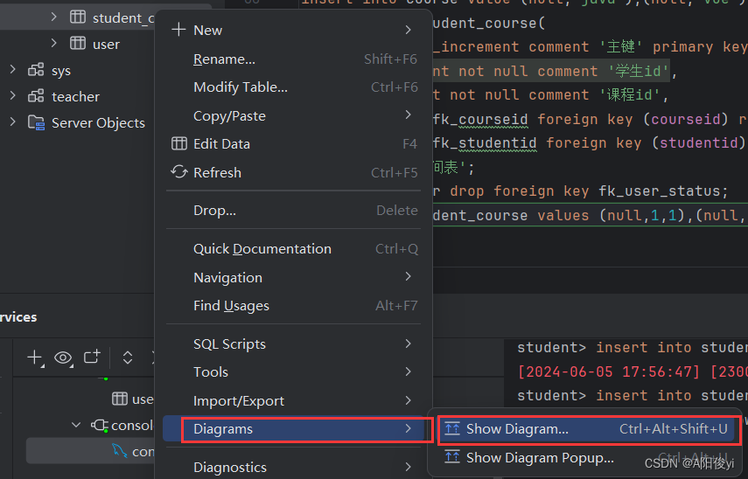The image size is (748, 479).
Task: Expand the teacher schema node
Action: [x=13, y=96]
